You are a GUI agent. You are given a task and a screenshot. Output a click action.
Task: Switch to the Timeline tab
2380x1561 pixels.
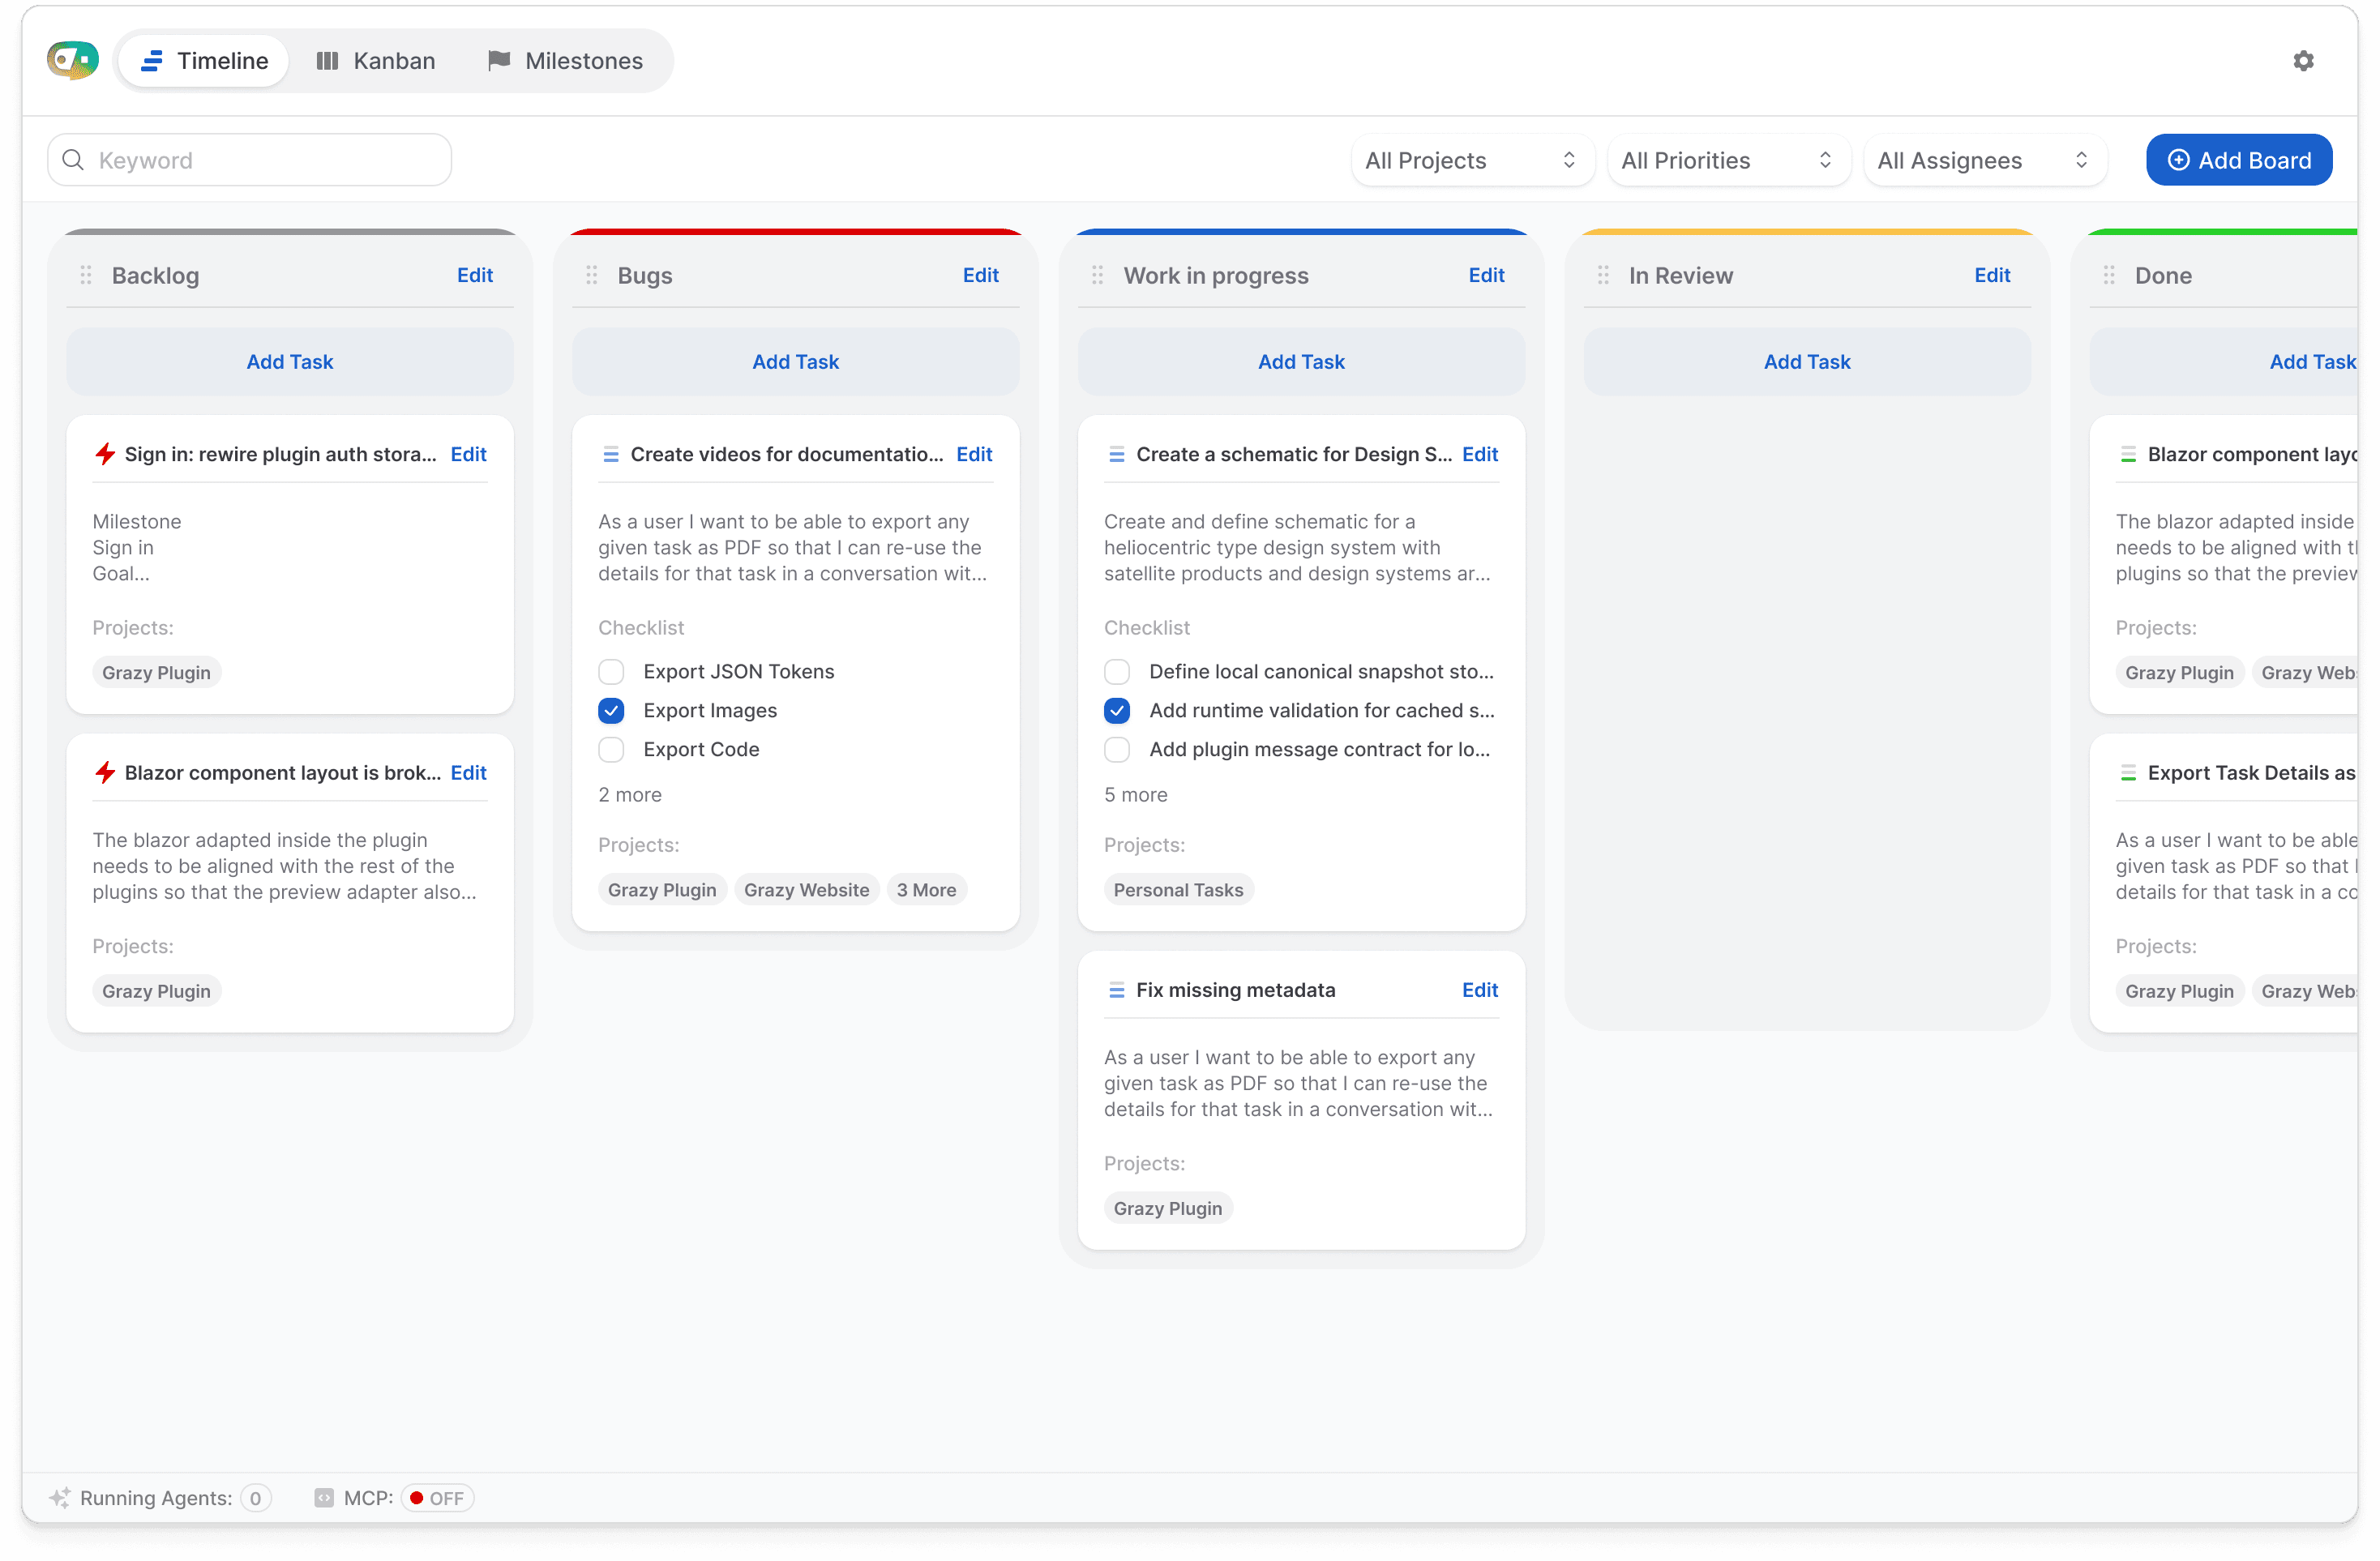coord(204,61)
